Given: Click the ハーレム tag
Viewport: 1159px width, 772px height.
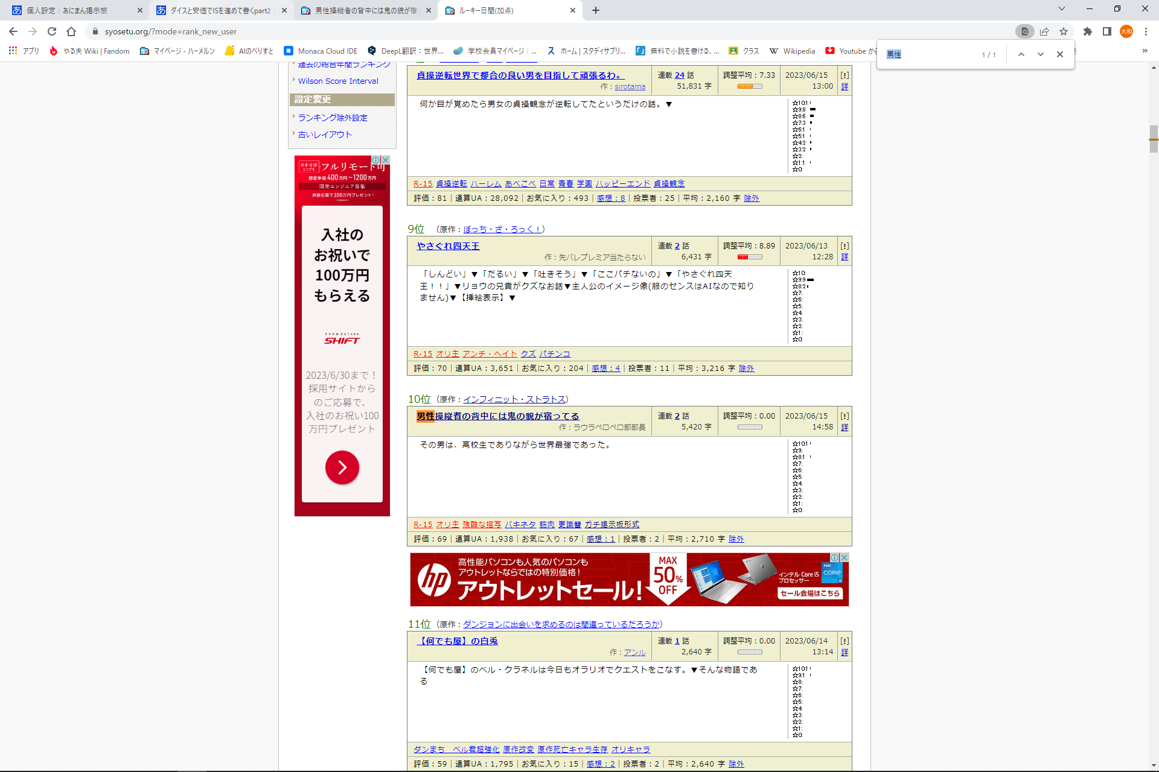Looking at the screenshot, I should 486,184.
